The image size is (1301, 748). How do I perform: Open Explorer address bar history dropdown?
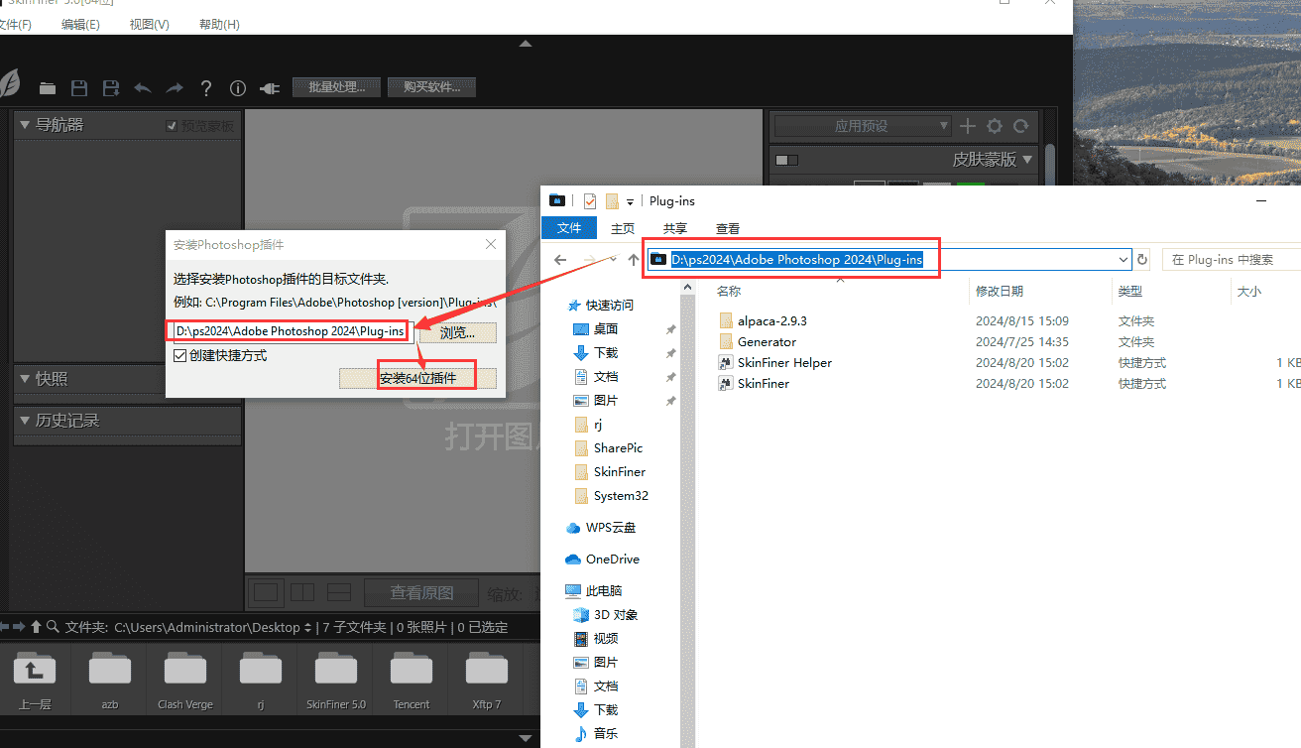point(1124,260)
